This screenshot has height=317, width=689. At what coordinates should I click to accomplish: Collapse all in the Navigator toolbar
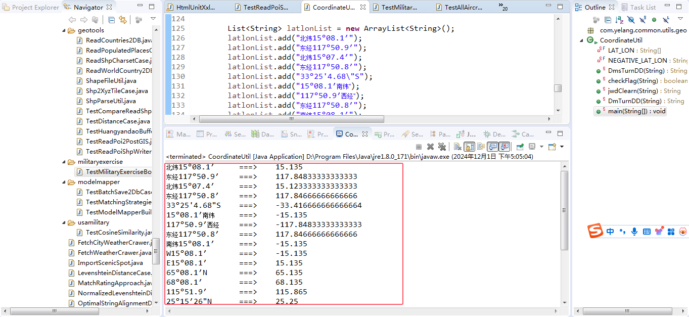[x=112, y=20]
